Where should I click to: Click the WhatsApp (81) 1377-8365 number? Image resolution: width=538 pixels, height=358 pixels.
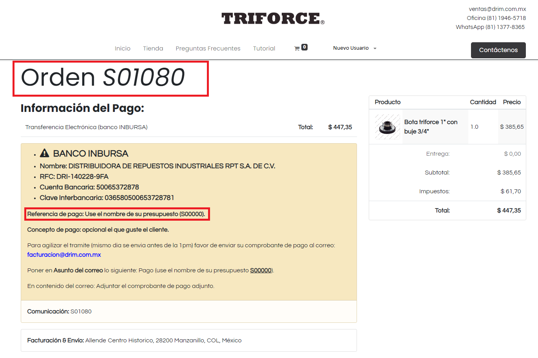point(490,27)
